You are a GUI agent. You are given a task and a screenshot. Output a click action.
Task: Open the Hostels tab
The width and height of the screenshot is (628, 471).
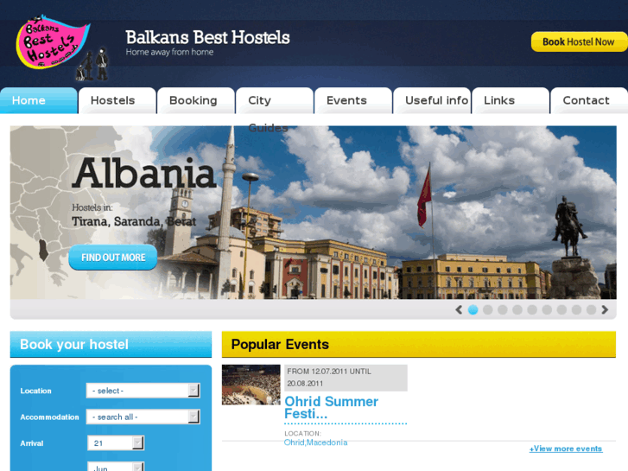point(117,100)
